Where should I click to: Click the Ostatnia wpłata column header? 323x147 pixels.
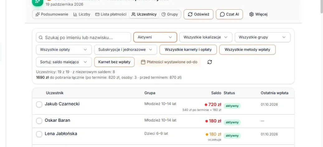[x=275, y=93]
